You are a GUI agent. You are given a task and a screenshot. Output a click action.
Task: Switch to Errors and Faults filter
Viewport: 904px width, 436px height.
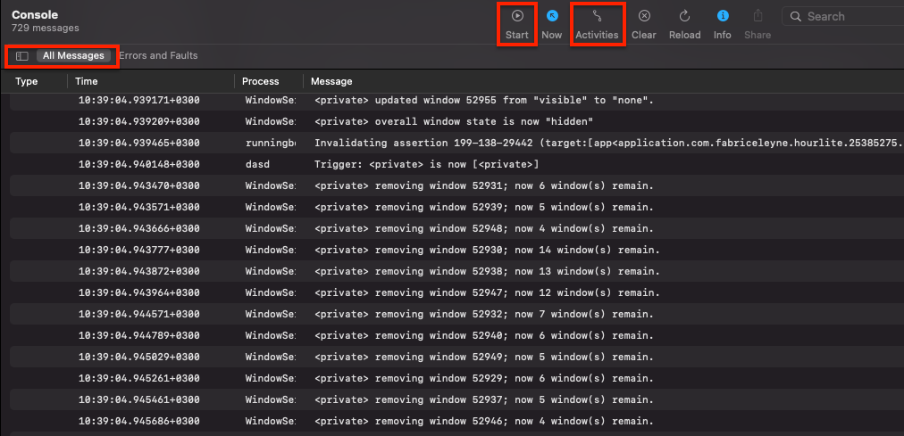[x=158, y=56]
